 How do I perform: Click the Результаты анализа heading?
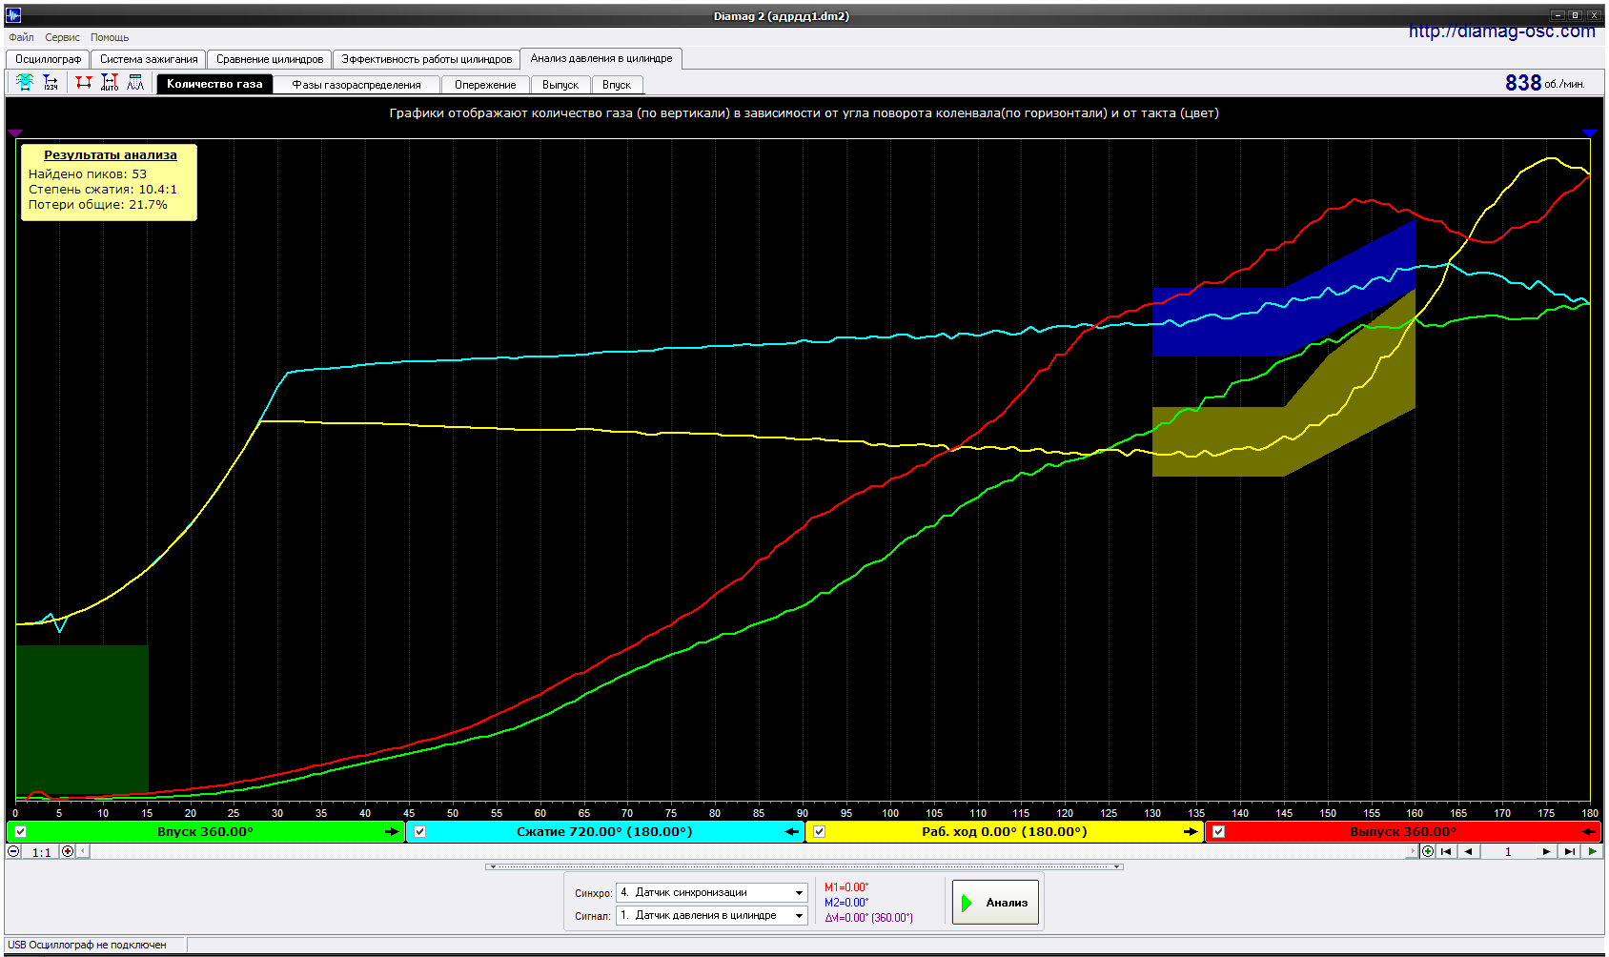[111, 154]
